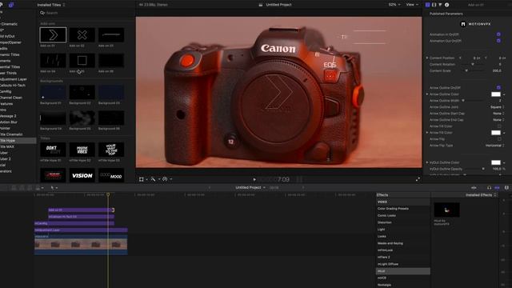Screen dimensions: 512x288
Task: Open the Installed Titles dropdown
Action: [51, 5]
